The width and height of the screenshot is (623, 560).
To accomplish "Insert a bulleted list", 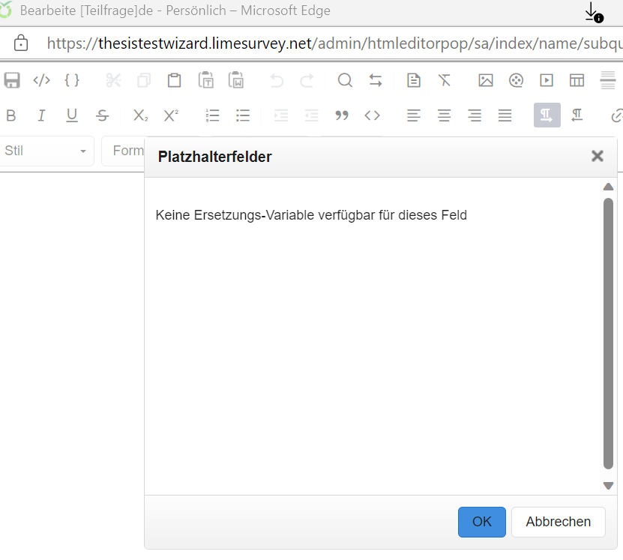I will [243, 115].
